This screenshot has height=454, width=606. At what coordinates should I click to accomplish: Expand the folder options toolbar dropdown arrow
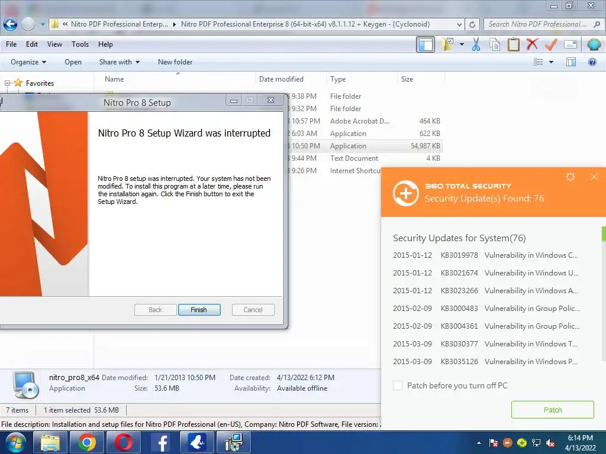[x=462, y=44]
